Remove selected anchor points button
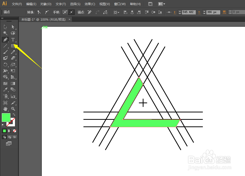Screen dimensions: 245x176 90,12
